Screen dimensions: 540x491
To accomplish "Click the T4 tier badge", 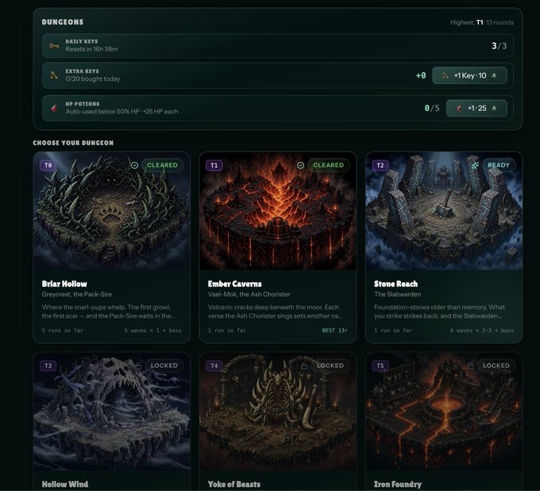I will pyautogui.click(x=214, y=366).
